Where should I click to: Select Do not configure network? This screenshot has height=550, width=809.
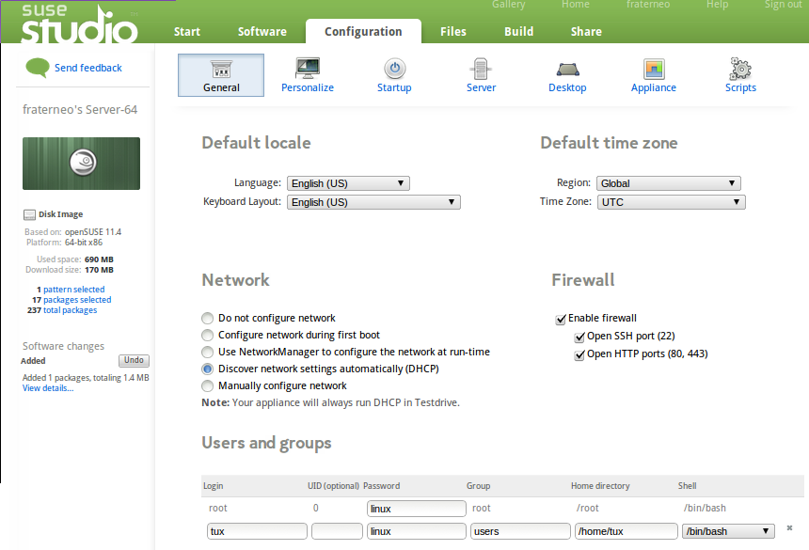[x=207, y=318]
